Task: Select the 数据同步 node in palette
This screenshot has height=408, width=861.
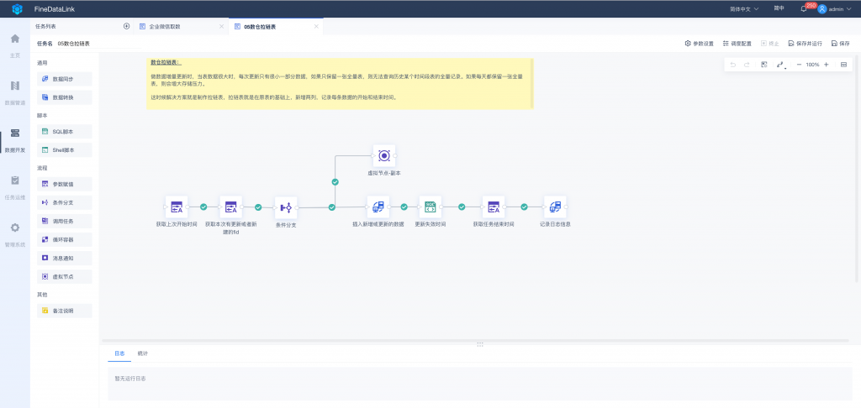Action: point(64,79)
